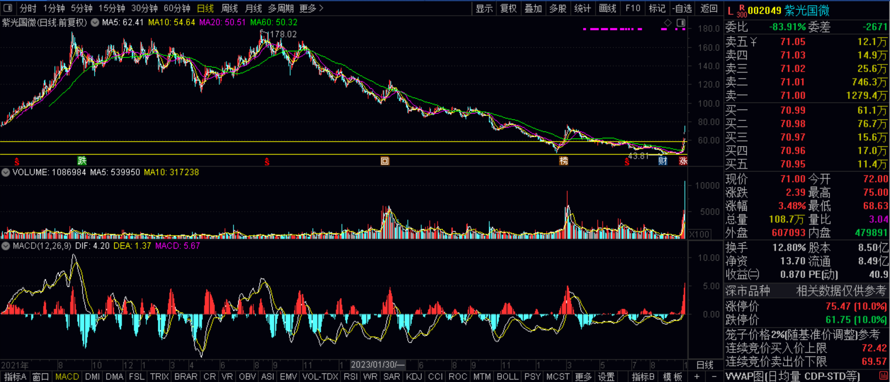
Task: Click the diamond marker icon above the chart
Action: [667, 23]
